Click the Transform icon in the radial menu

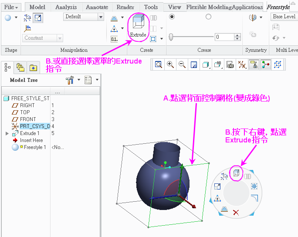click(224, 176)
